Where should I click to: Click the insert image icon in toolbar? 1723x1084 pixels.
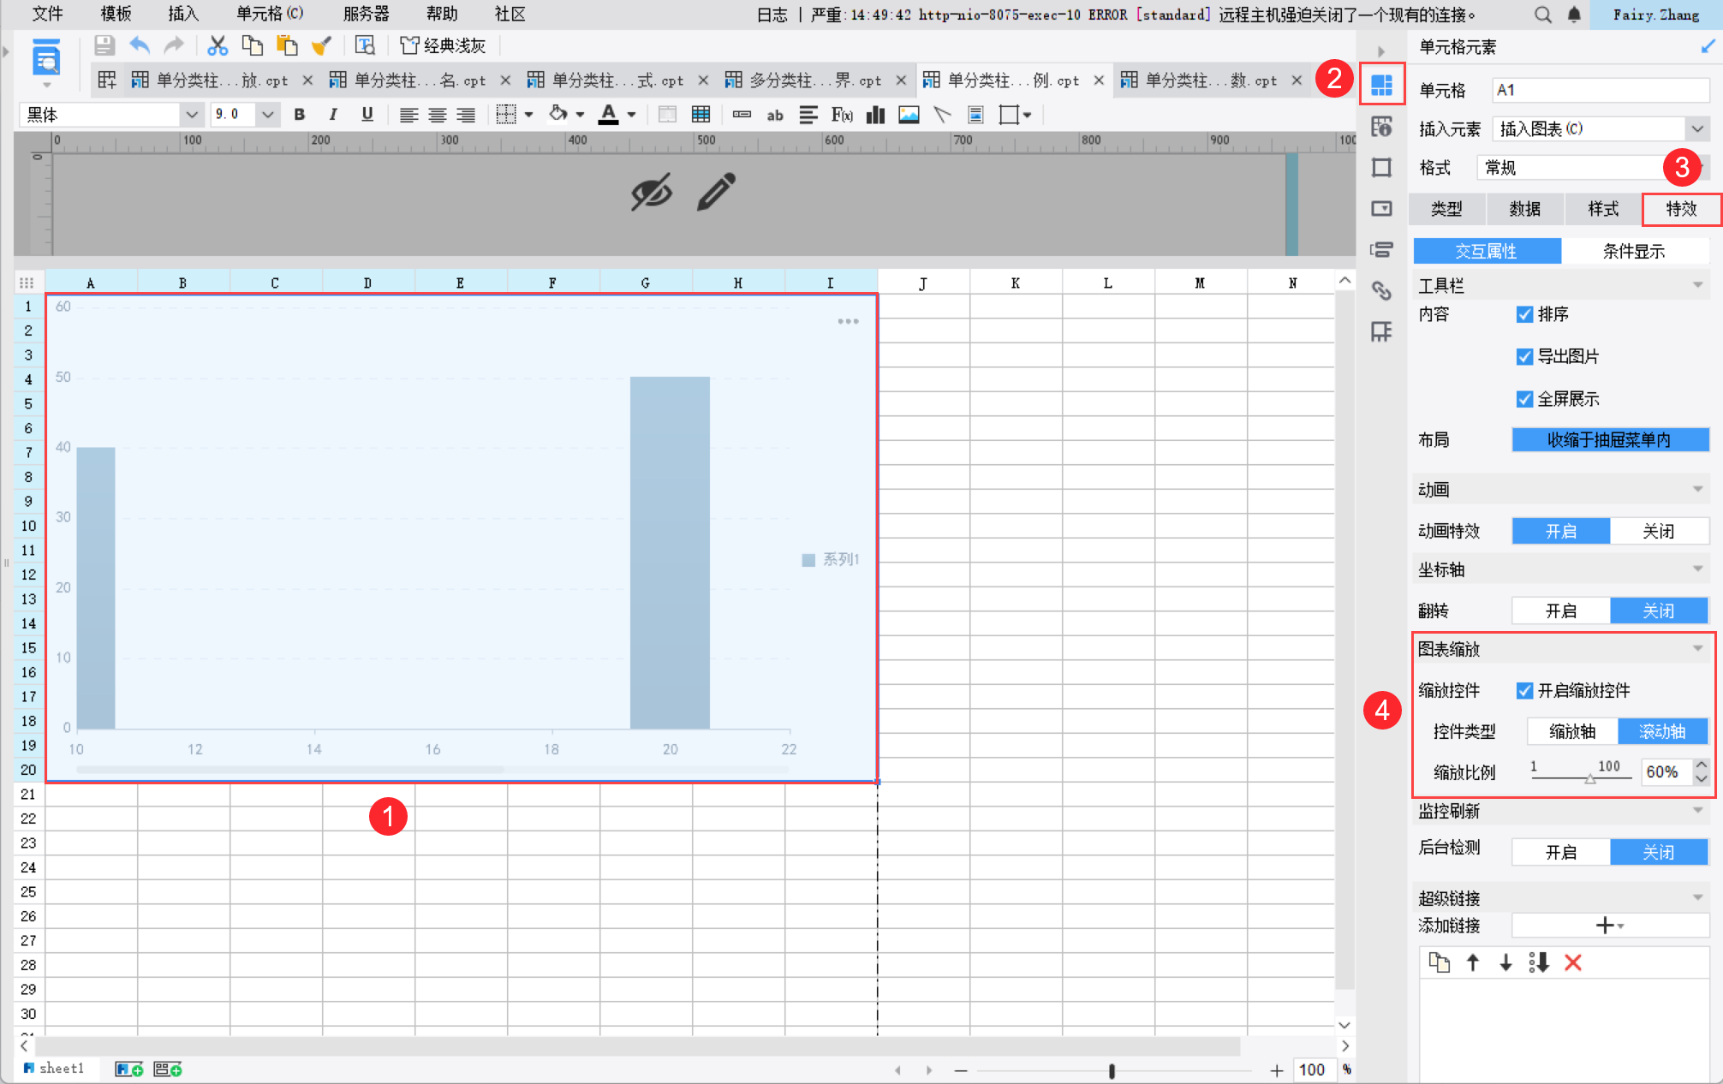click(909, 115)
